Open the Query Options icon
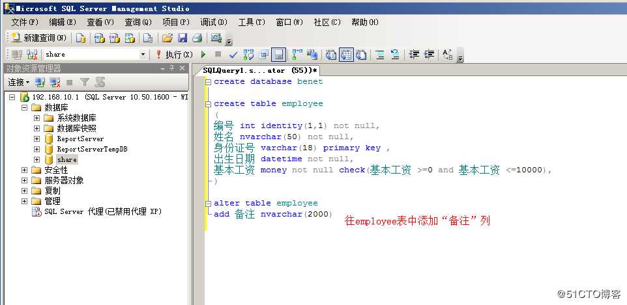Viewport: 627px width, 305px height. (263, 55)
